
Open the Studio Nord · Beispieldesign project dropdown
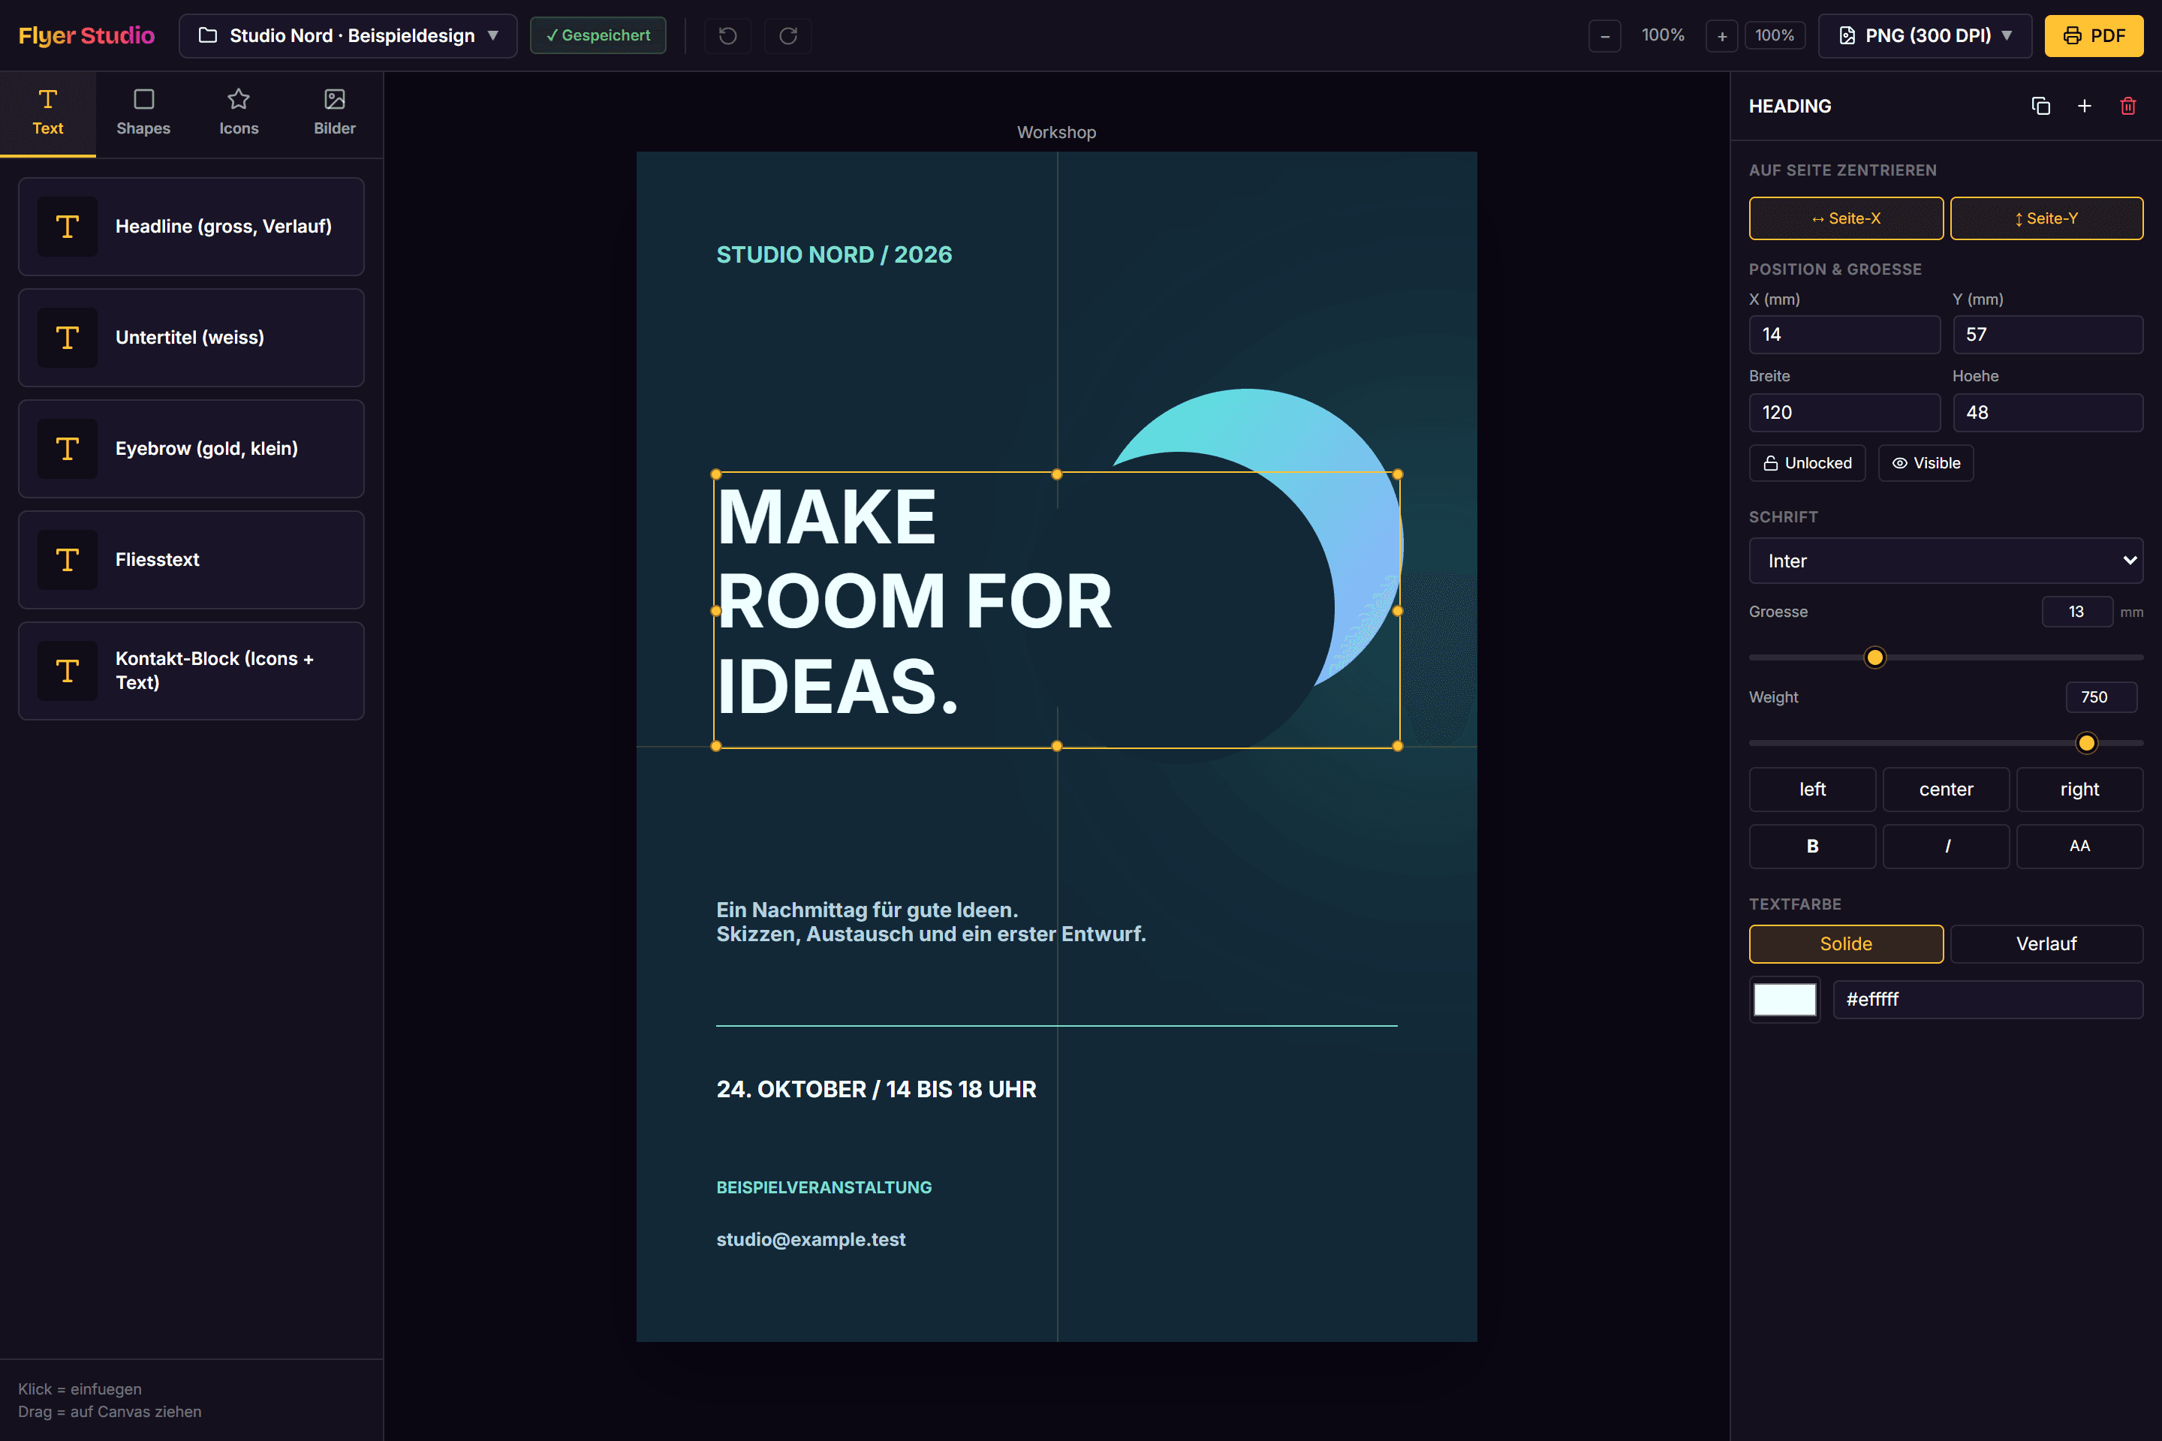coord(348,36)
